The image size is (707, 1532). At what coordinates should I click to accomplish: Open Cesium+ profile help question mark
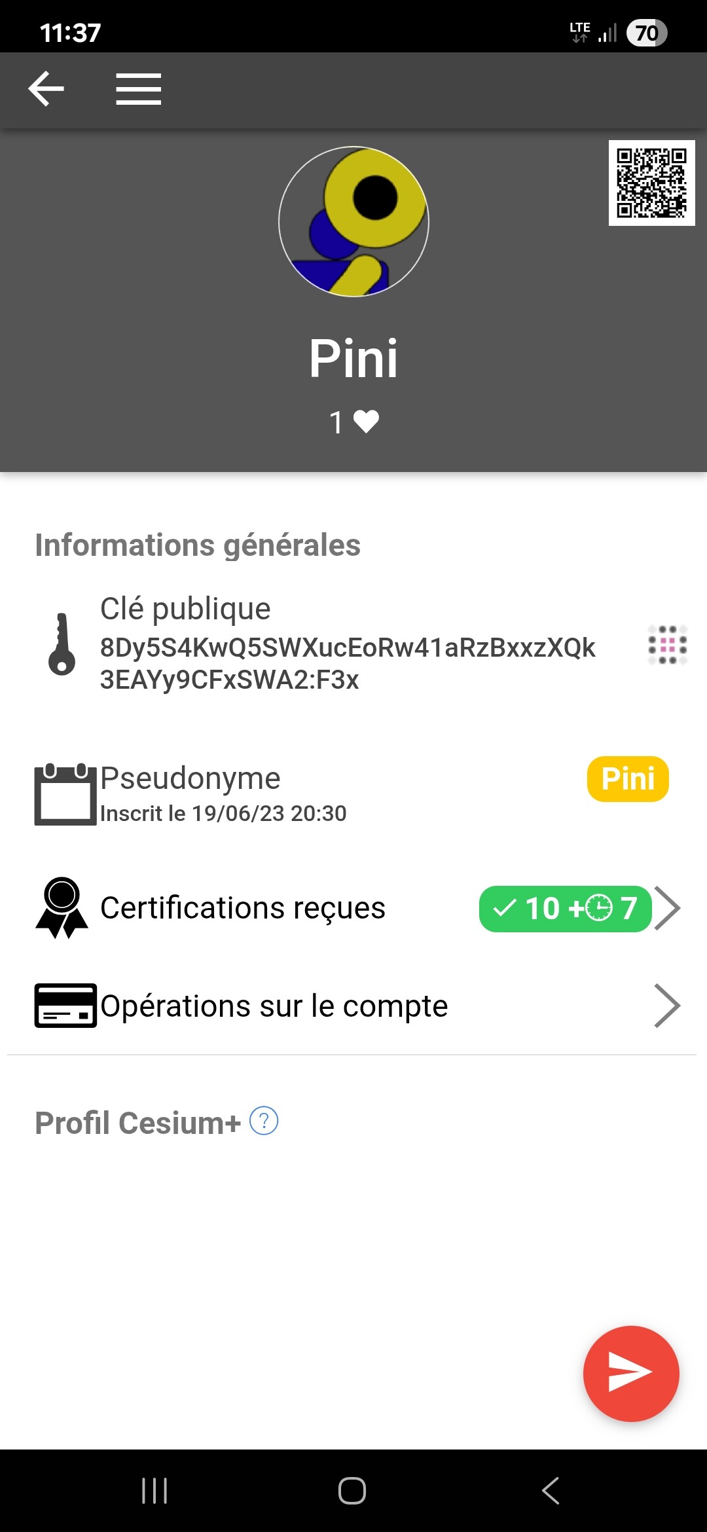click(x=264, y=1121)
